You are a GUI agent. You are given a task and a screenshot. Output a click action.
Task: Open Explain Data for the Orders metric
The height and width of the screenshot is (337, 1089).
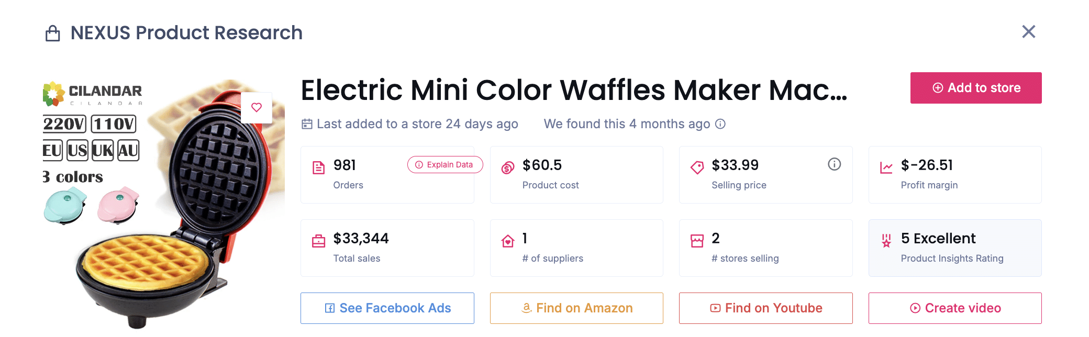click(x=445, y=164)
